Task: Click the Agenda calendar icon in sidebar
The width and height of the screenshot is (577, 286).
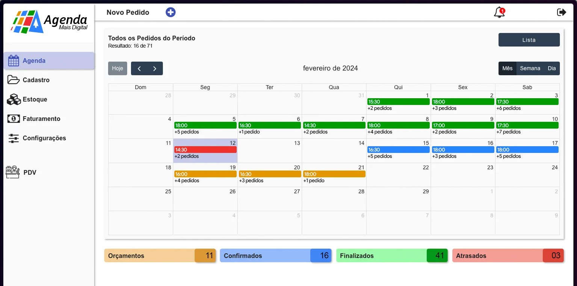Action: click(14, 61)
